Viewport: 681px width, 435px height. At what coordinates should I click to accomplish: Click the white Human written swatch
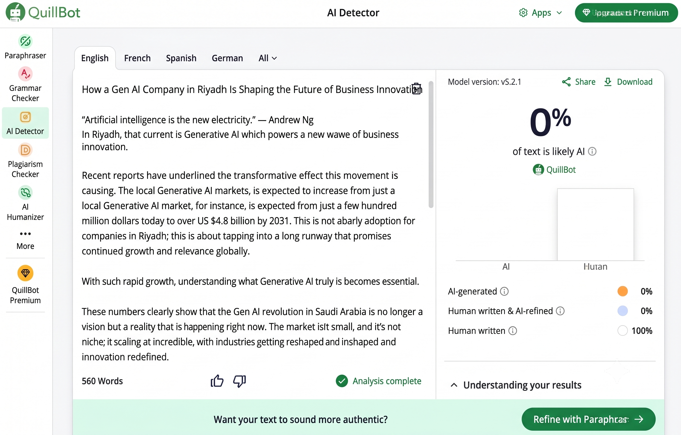coord(622,330)
